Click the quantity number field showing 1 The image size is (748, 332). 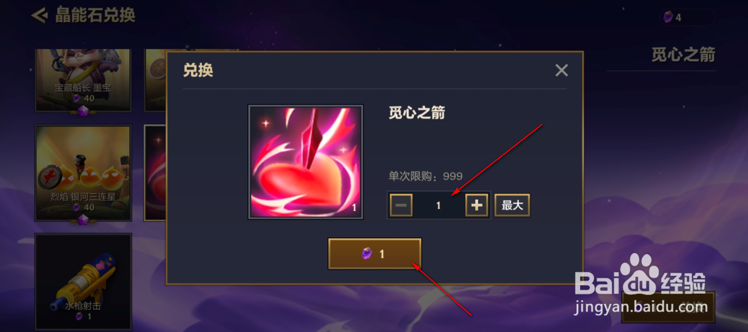[438, 205]
